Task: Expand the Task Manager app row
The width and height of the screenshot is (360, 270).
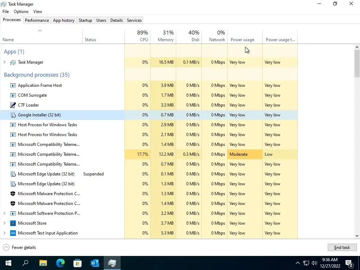Action: click(x=4, y=62)
